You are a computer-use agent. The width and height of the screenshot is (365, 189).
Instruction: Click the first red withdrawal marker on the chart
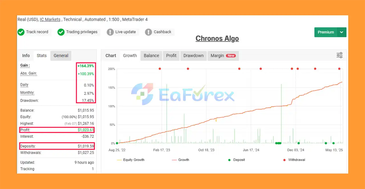[160, 69]
